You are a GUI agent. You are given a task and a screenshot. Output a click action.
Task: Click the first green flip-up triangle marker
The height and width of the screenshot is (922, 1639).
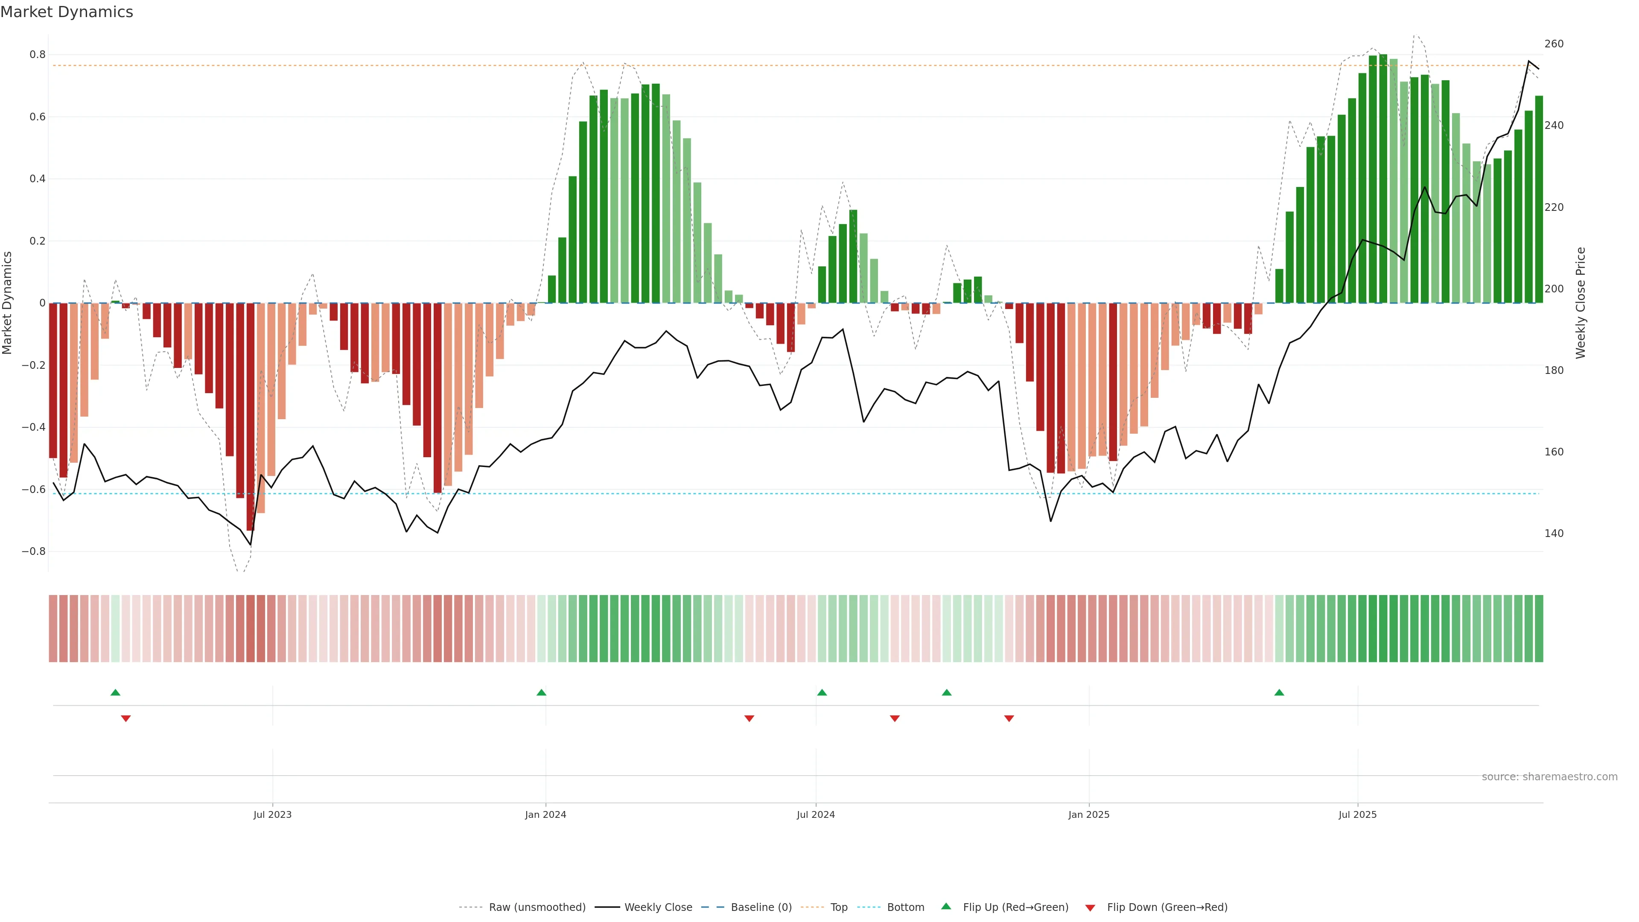pyautogui.click(x=115, y=692)
